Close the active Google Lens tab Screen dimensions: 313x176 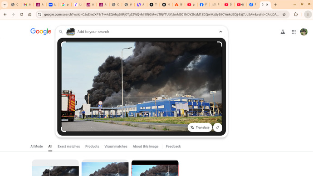click(267, 5)
